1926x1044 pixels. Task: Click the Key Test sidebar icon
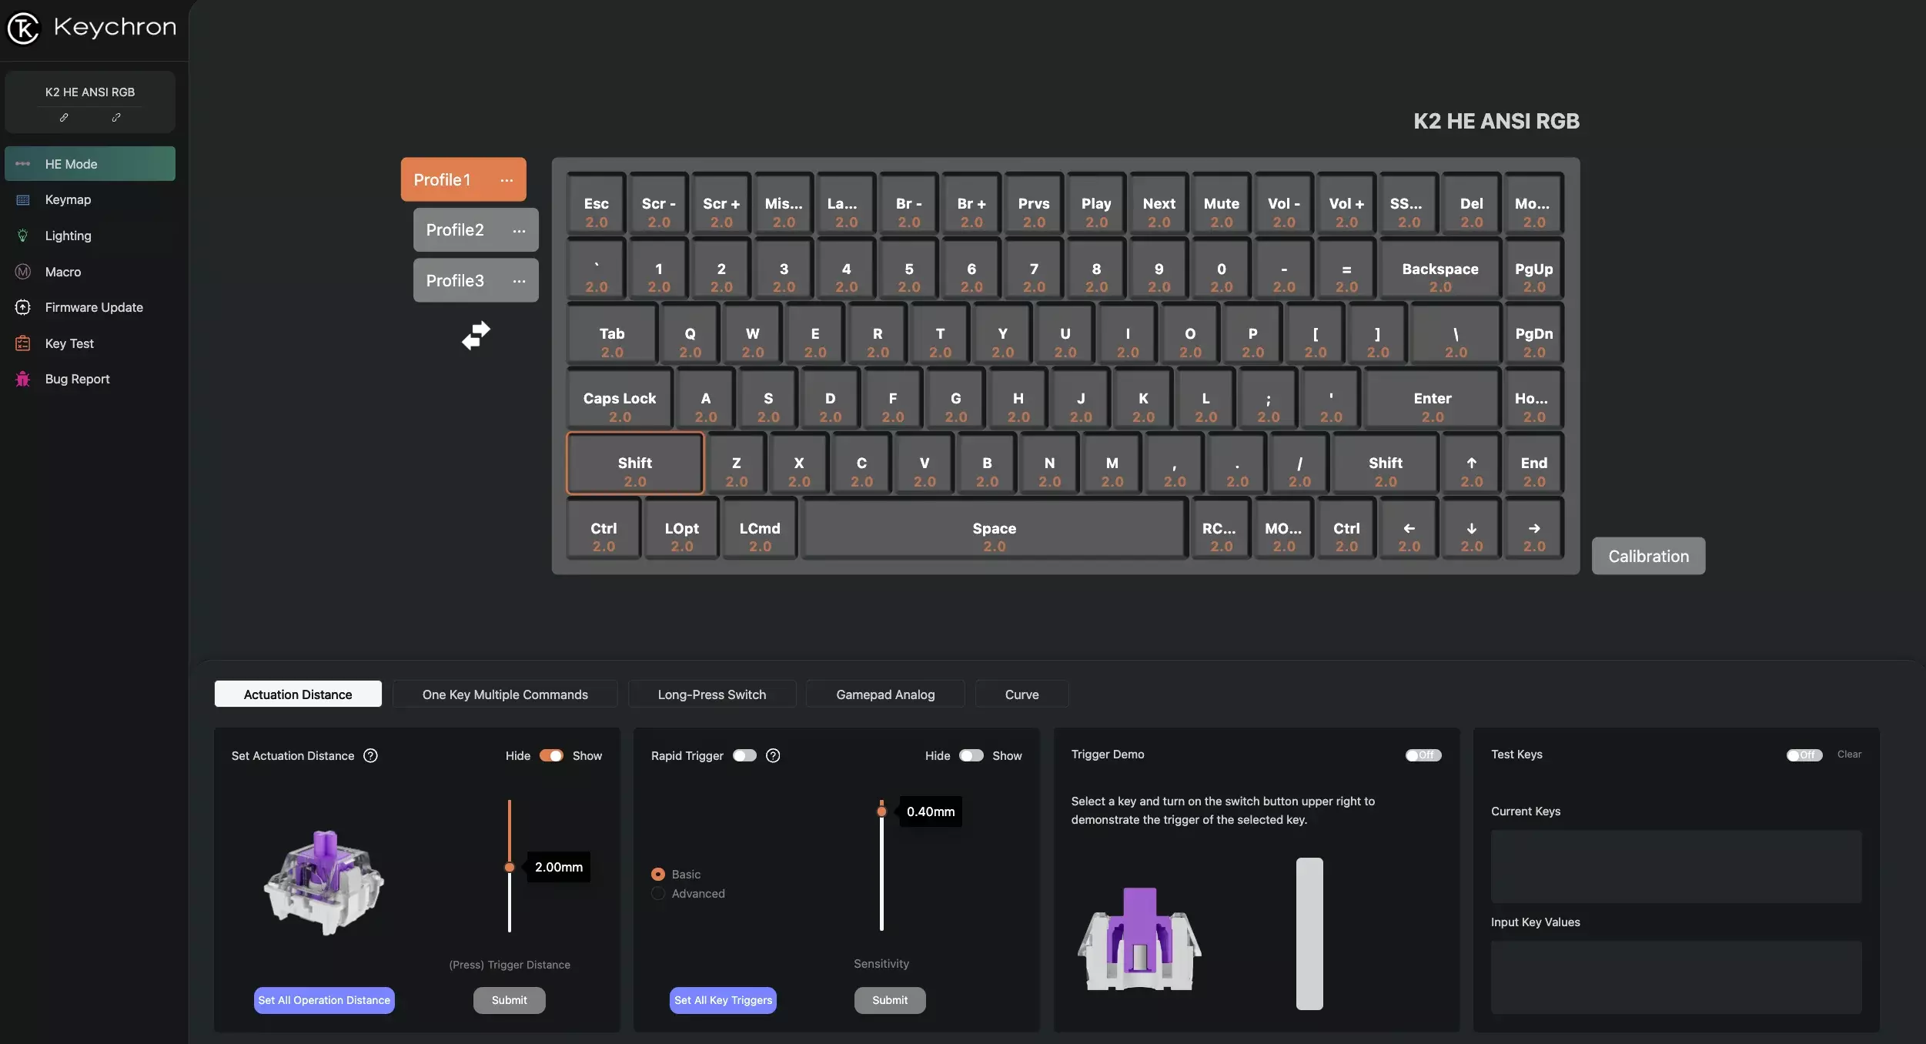(23, 343)
